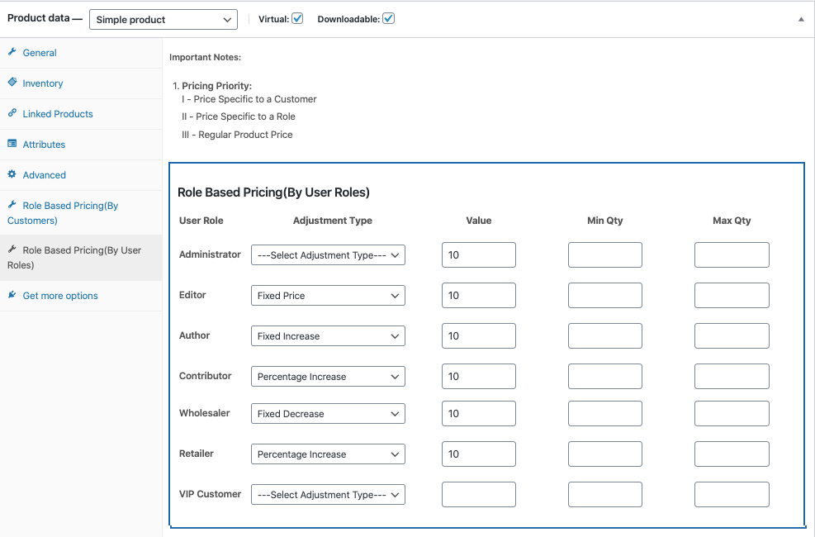This screenshot has height=537, width=815.
Task: Click the gear icon next to Advanced
Action: tap(12, 174)
